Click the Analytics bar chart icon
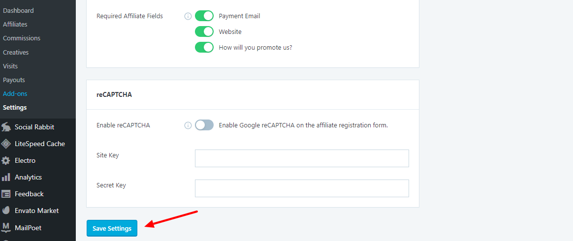 tap(6, 177)
